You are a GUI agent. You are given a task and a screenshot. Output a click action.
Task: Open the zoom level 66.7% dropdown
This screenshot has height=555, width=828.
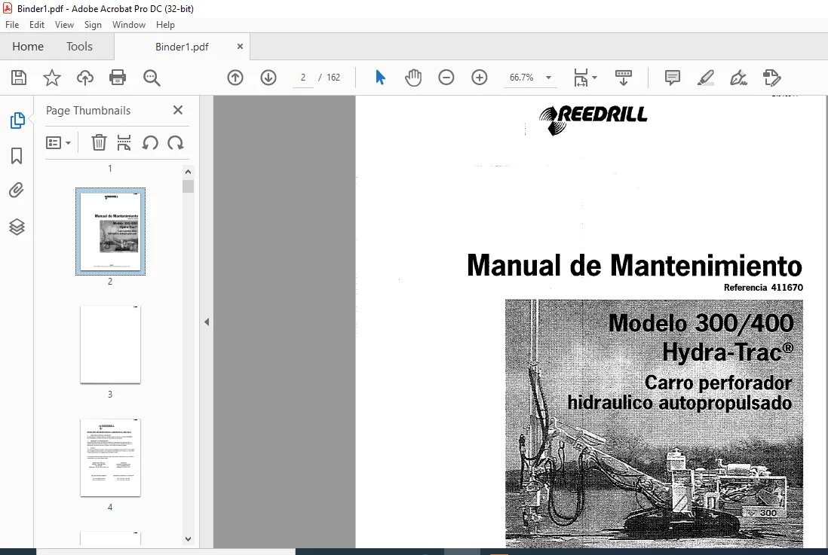(549, 78)
